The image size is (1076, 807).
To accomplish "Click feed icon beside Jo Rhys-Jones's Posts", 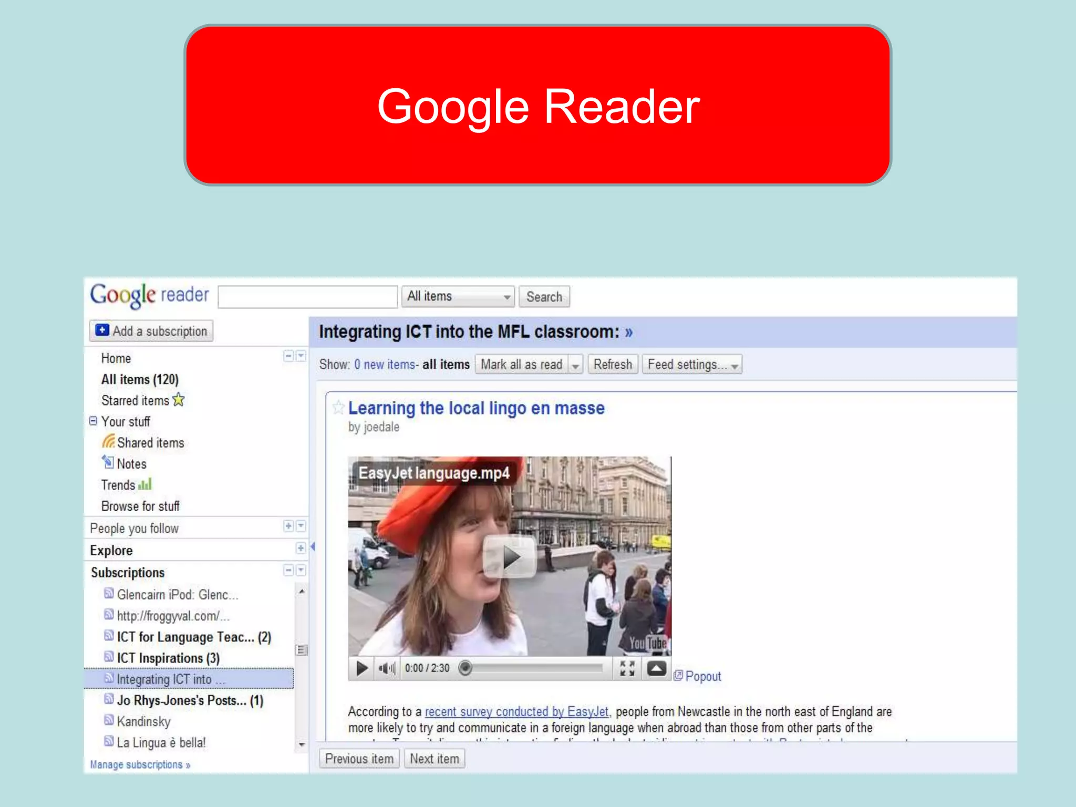I will pos(109,699).
